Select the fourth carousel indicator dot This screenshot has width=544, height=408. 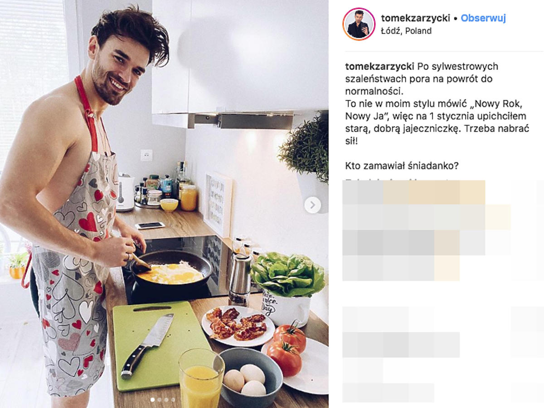[173, 399]
